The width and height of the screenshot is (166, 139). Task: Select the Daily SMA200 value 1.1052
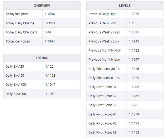tap(50, 94)
